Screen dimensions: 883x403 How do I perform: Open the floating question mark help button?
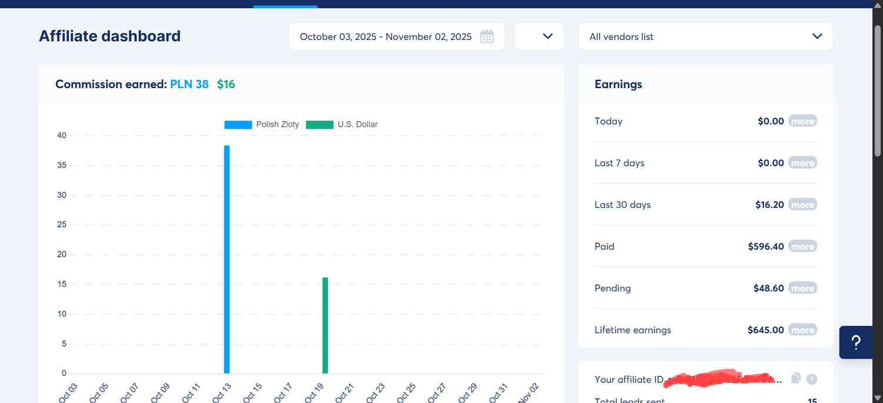coord(856,342)
